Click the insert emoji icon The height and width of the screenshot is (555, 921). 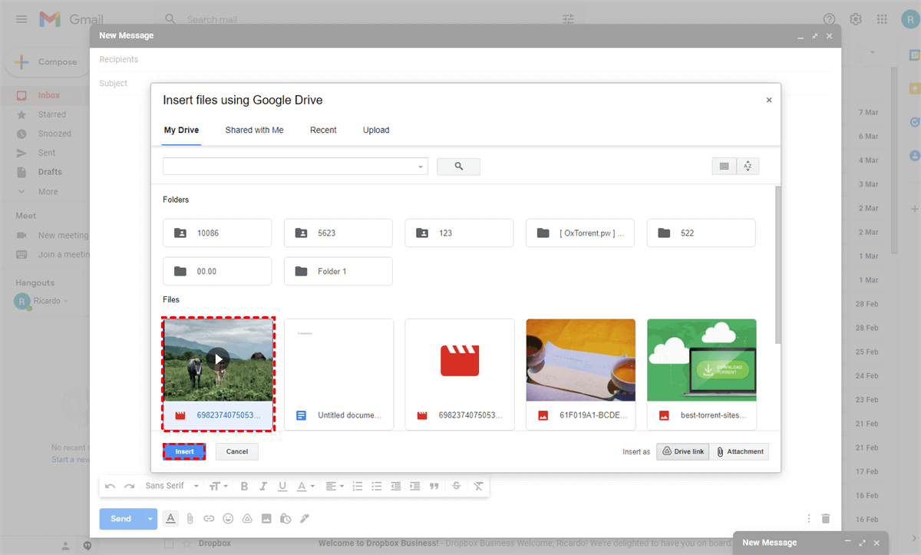(228, 518)
